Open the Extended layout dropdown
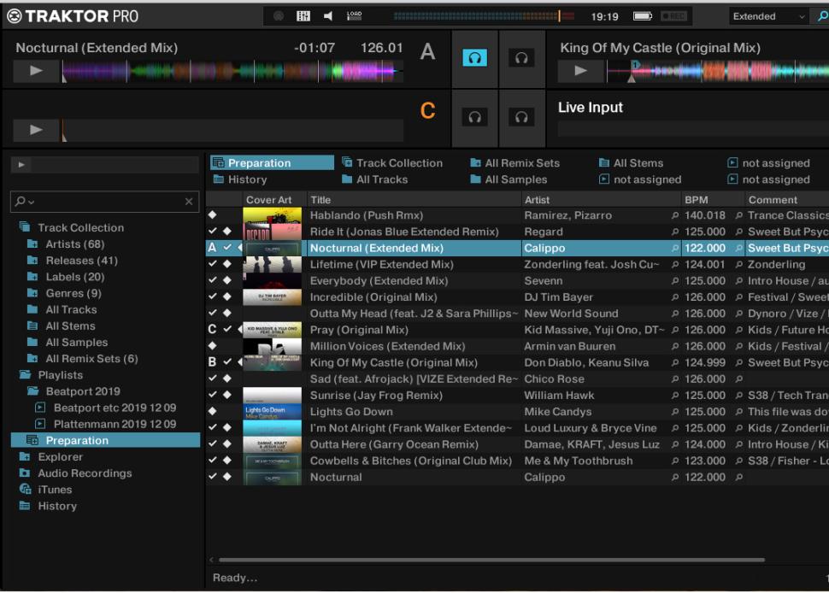The width and height of the screenshot is (829, 593). click(768, 16)
